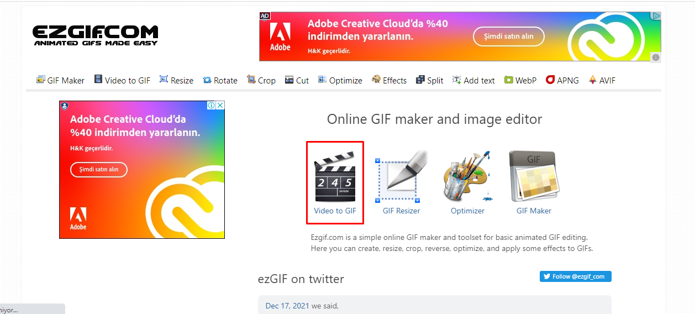The image size is (695, 314).
Task: Open the GIF Maker swatch book image
Action: [534, 176]
